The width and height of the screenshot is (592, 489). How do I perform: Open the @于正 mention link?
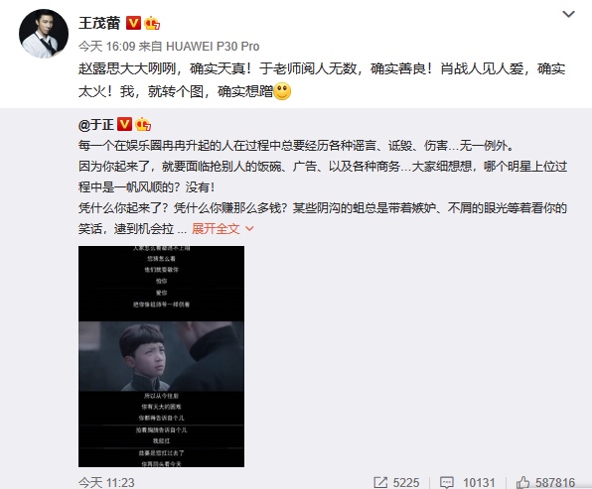[96, 124]
